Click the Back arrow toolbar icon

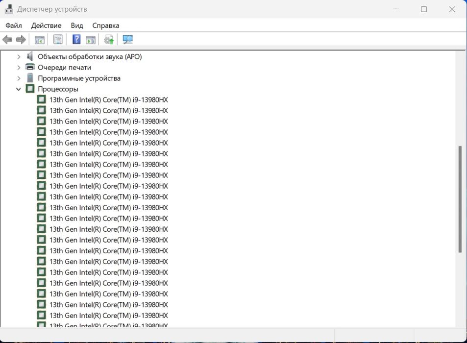pos(7,39)
